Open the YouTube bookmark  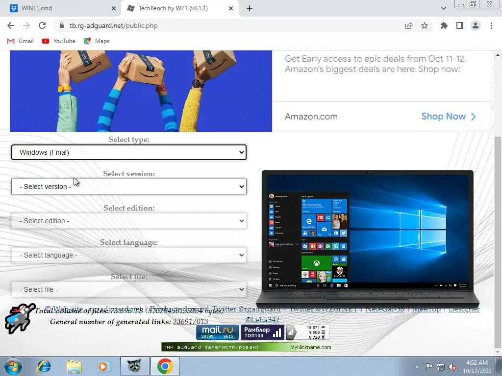click(x=59, y=41)
